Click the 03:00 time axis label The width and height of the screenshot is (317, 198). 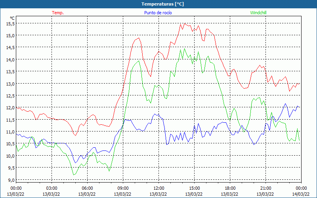coord(52,188)
